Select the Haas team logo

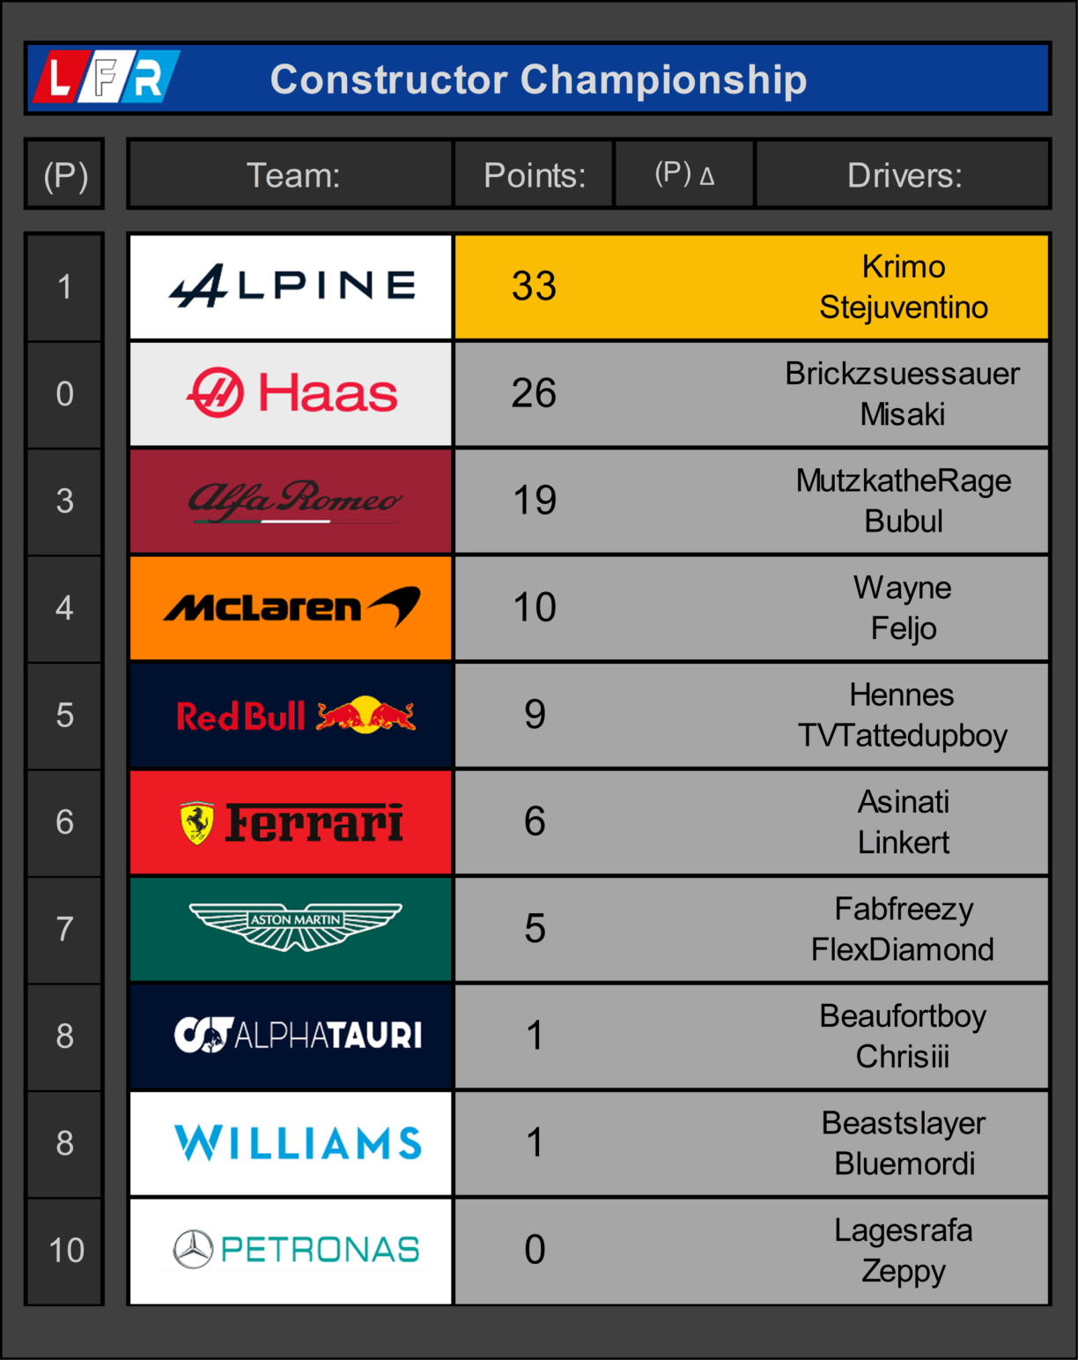pos(292,393)
